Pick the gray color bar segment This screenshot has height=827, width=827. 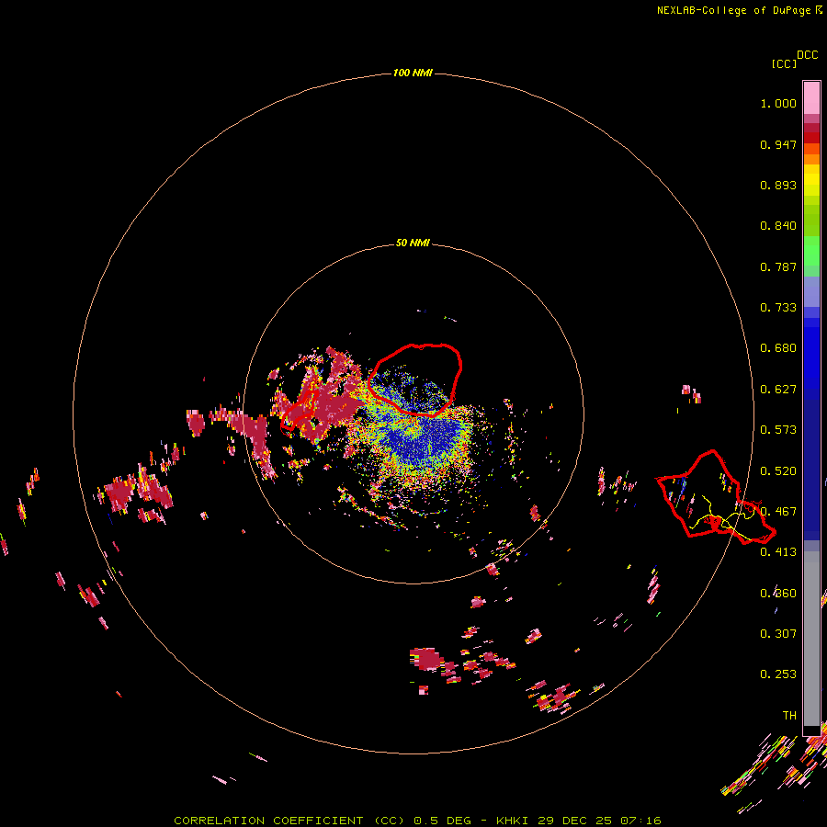[x=811, y=639]
